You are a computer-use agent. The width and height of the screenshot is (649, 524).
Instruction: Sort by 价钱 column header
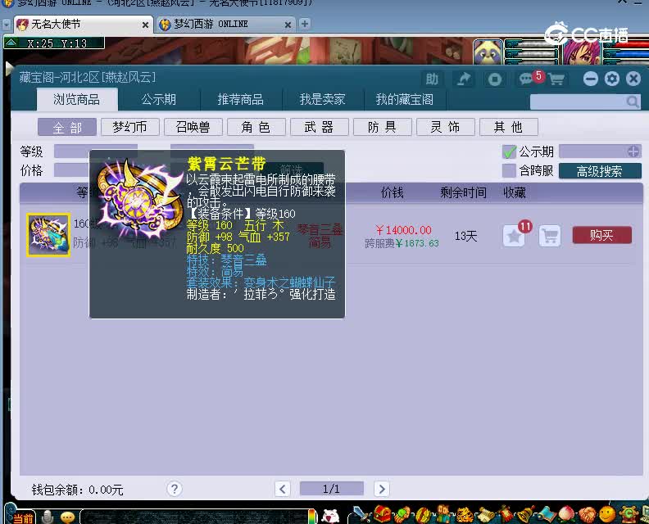click(x=392, y=192)
